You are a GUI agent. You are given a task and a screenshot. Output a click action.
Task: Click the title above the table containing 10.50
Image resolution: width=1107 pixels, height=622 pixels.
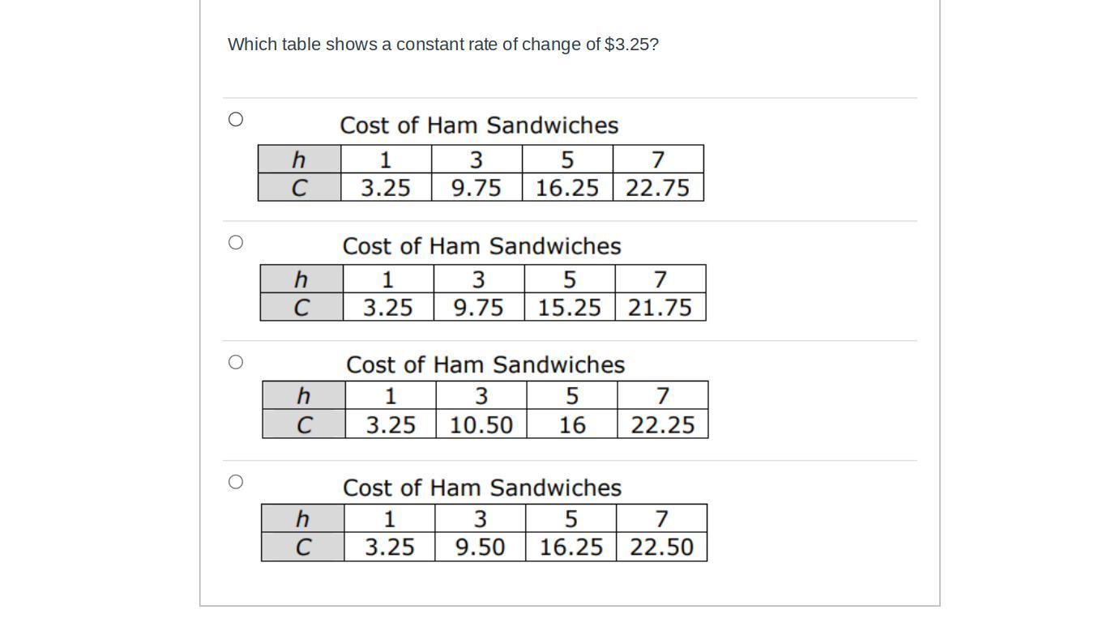coord(485,365)
